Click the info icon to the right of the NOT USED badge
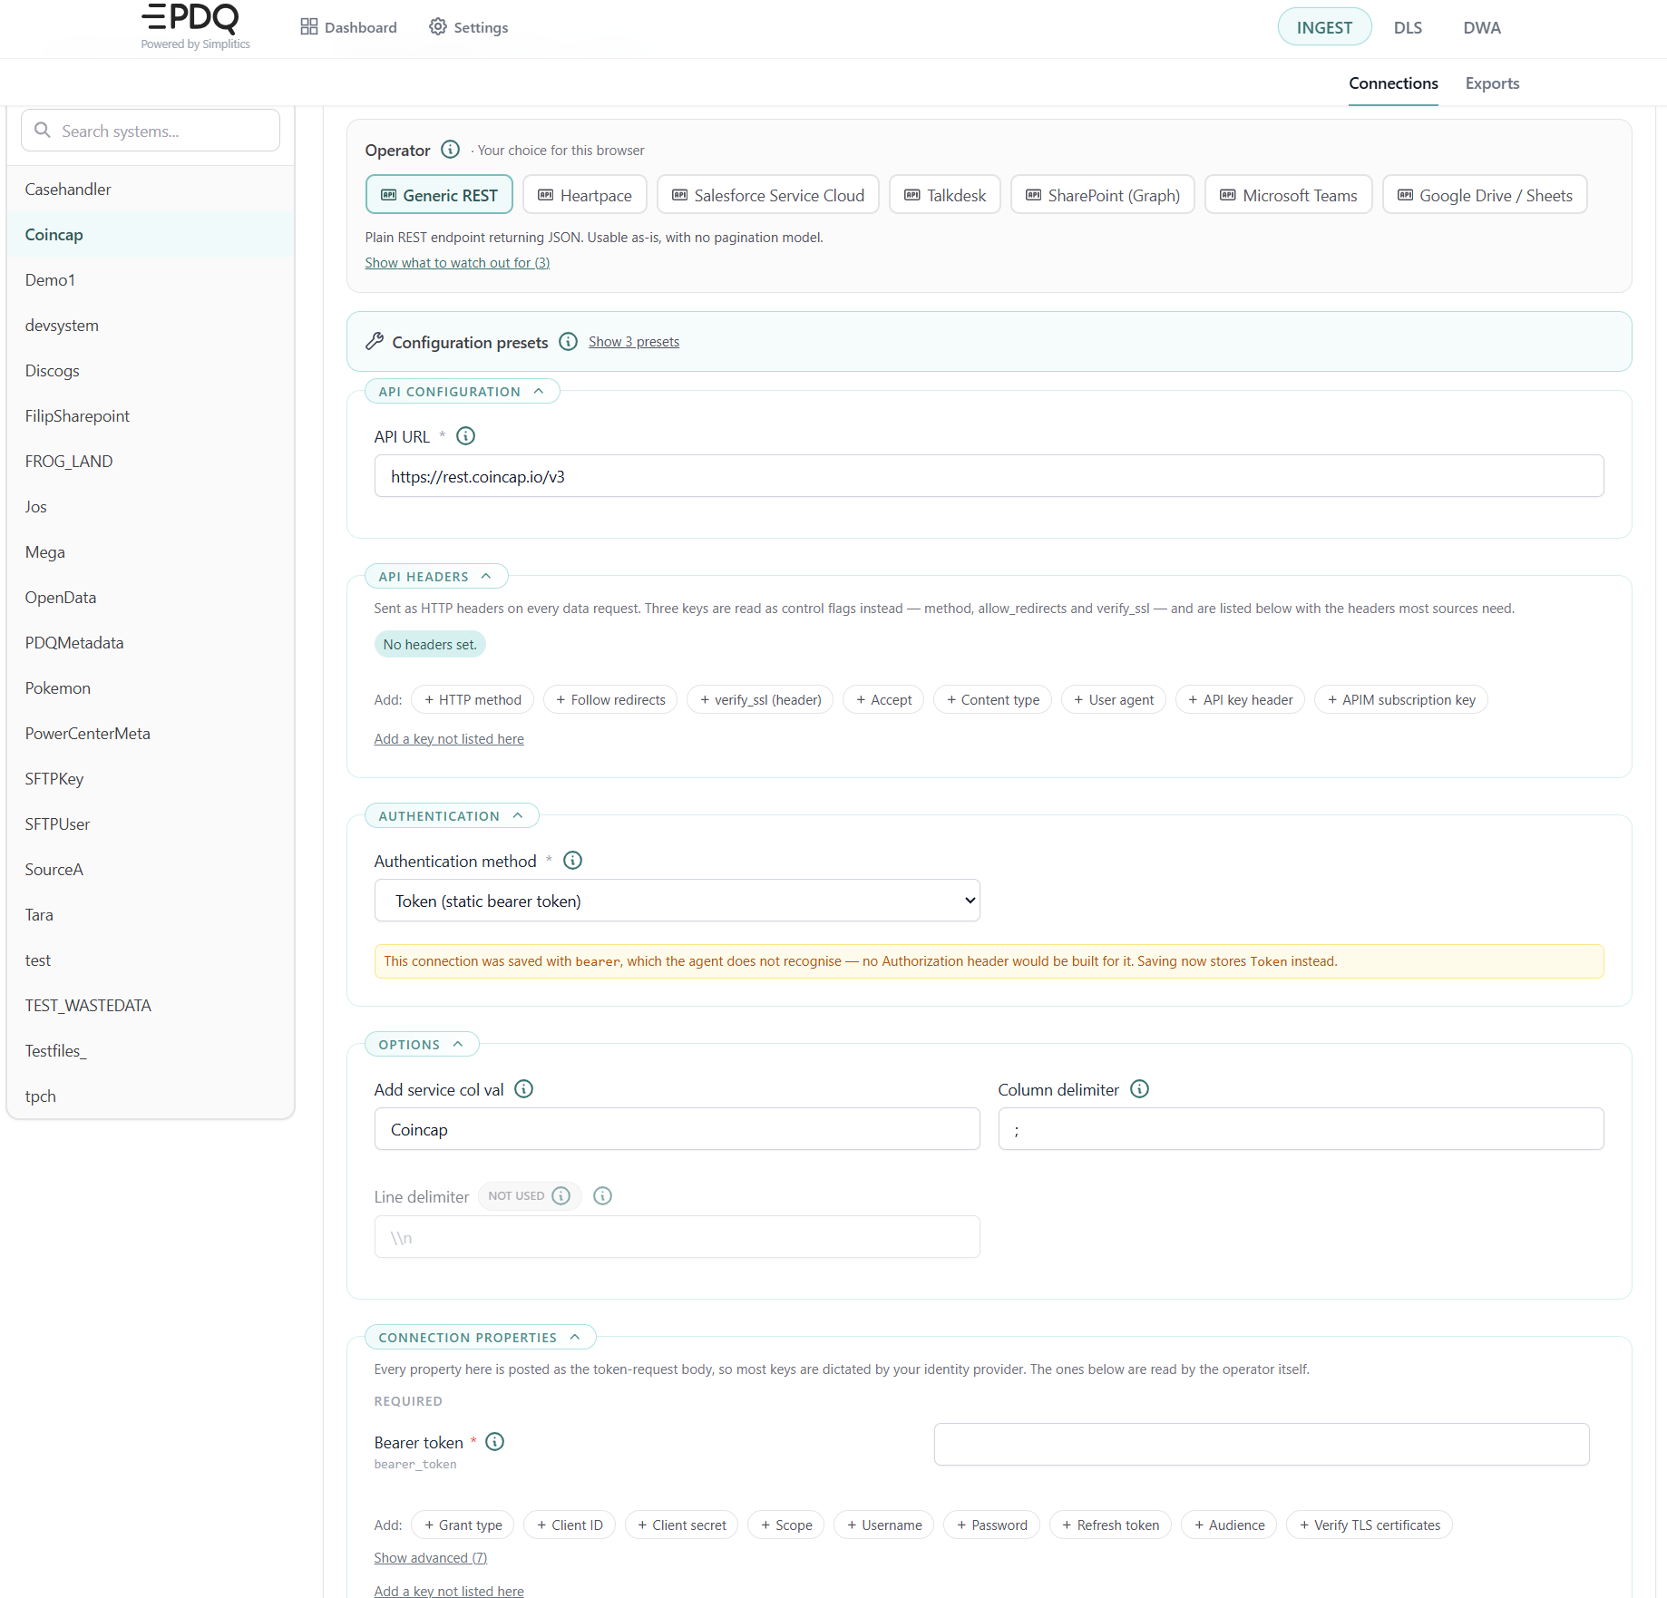This screenshot has width=1667, height=1598. [602, 1196]
